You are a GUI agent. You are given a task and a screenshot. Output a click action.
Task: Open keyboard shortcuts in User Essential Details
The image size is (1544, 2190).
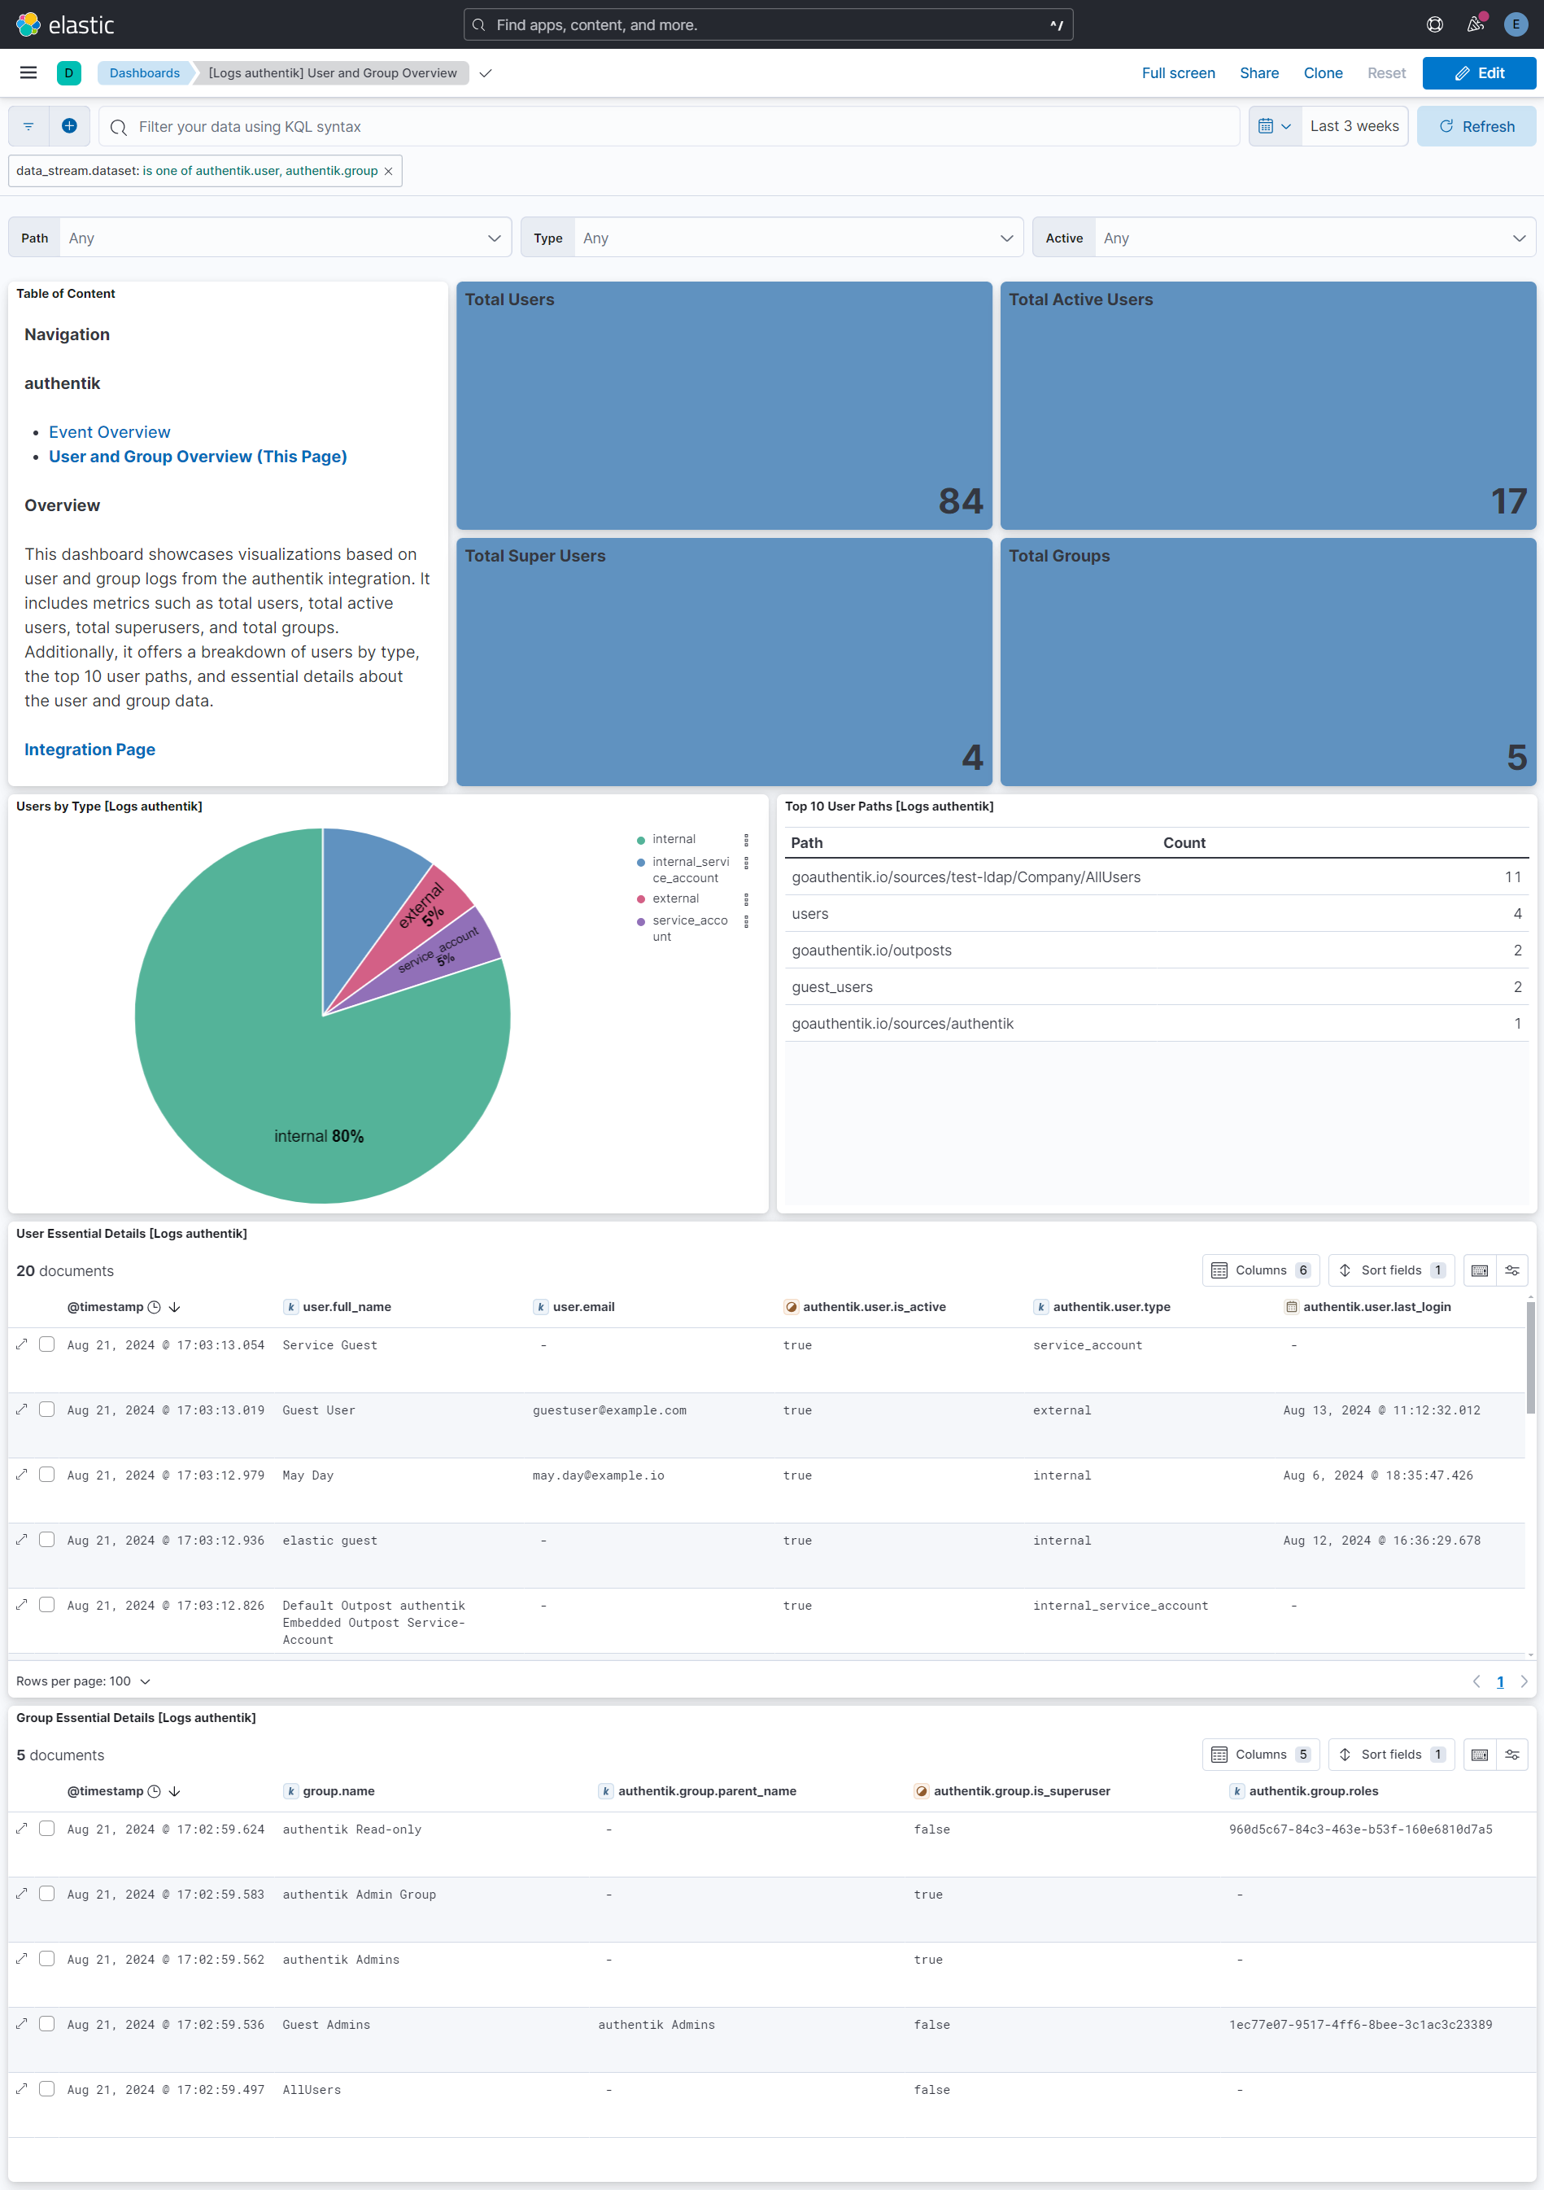[x=1479, y=1270]
